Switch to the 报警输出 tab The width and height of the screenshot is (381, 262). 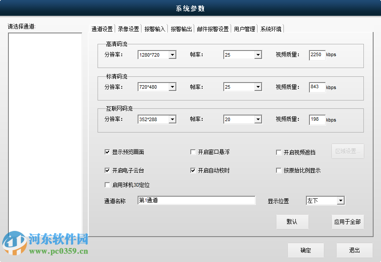pyautogui.click(x=181, y=28)
